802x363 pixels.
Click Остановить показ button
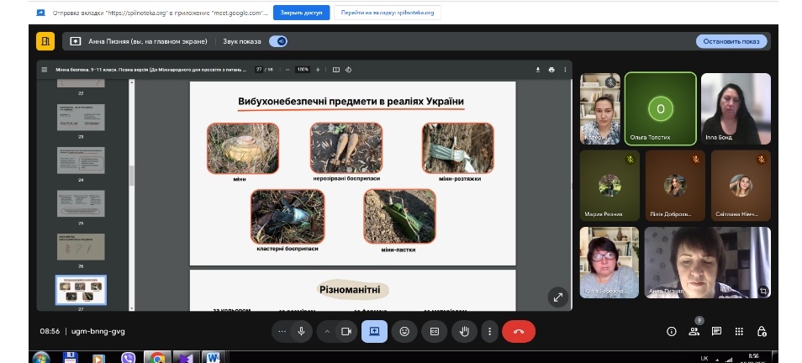click(731, 41)
